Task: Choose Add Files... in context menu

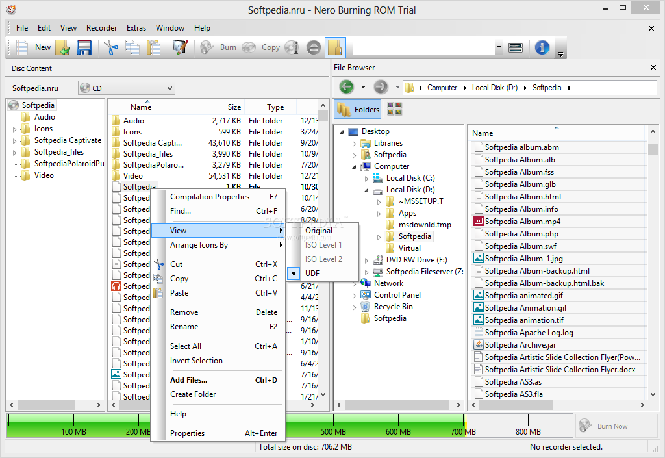Action: pyautogui.click(x=218, y=380)
